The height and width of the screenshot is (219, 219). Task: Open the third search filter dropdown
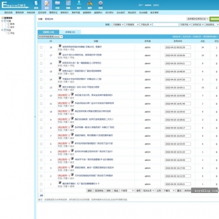point(146,24)
